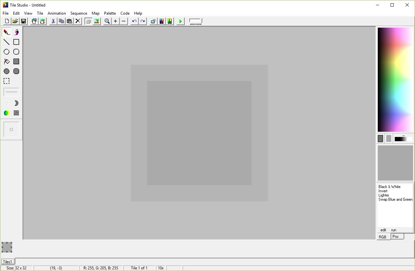Toggle the dither pattern mode
This screenshot has width=415, height=271.
[16, 113]
